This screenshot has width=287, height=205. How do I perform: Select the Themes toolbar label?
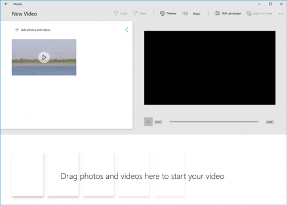[171, 14]
